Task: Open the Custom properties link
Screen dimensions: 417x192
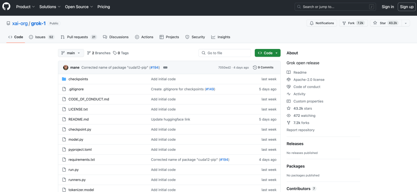Action: [305, 101]
